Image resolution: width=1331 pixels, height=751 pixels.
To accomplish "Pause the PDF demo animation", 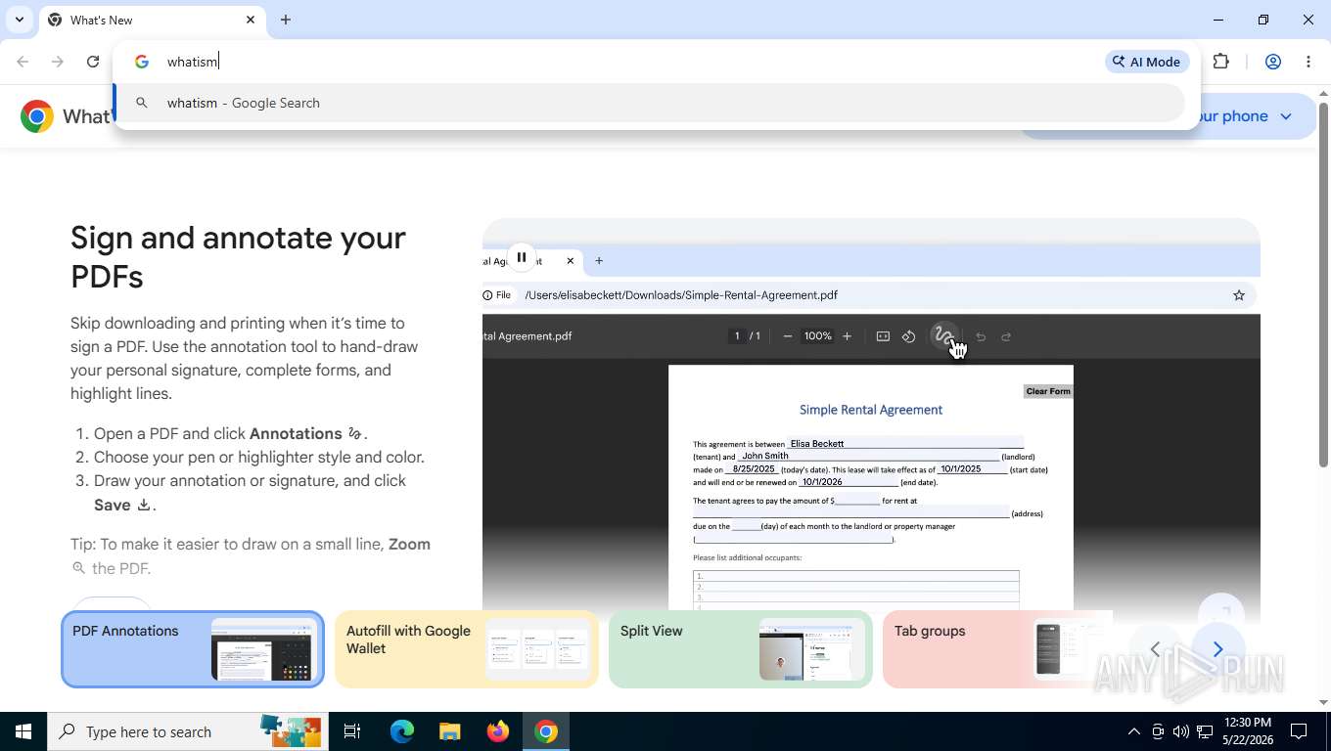I will pyautogui.click(x=522, y=258).
